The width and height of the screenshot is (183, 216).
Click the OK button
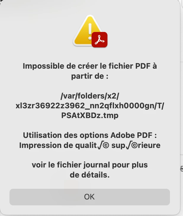90,197
